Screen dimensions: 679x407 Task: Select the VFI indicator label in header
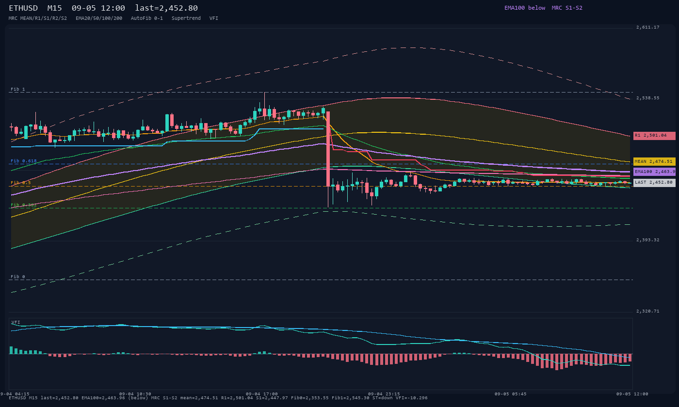coord(214,18)
